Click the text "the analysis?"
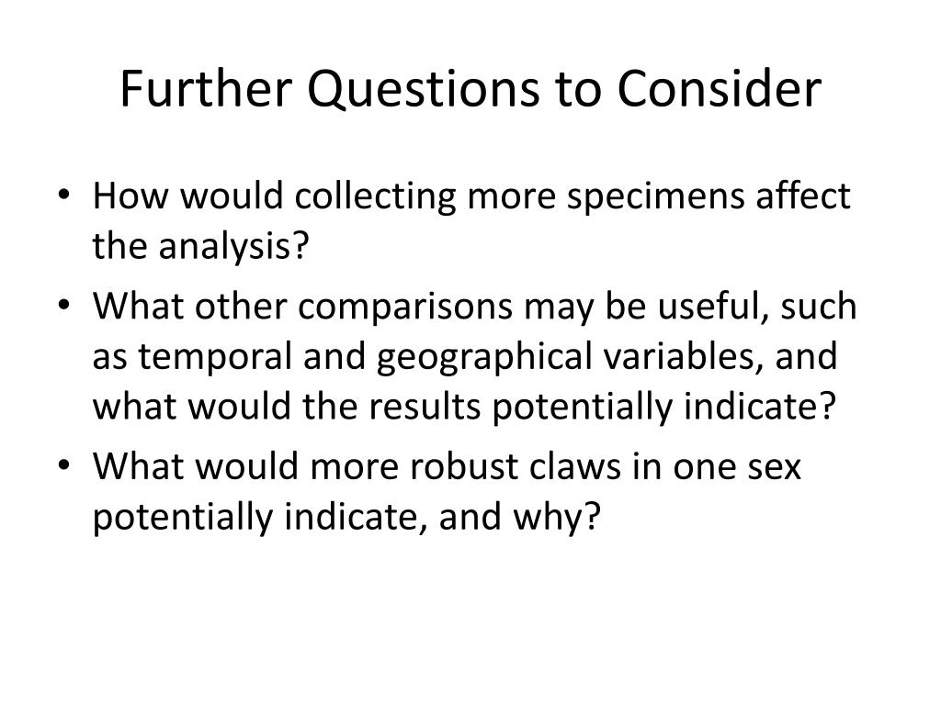 200,245
